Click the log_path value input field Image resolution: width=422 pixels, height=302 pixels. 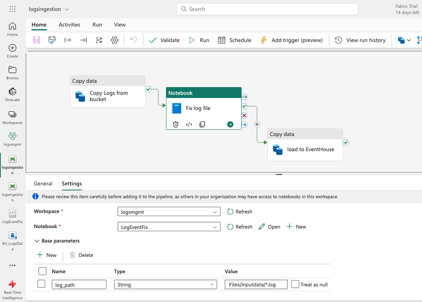(x=256, y=285)
